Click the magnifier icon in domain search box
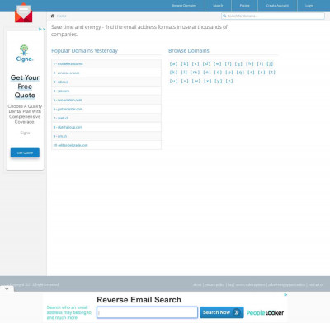 [x=224, y=16]
